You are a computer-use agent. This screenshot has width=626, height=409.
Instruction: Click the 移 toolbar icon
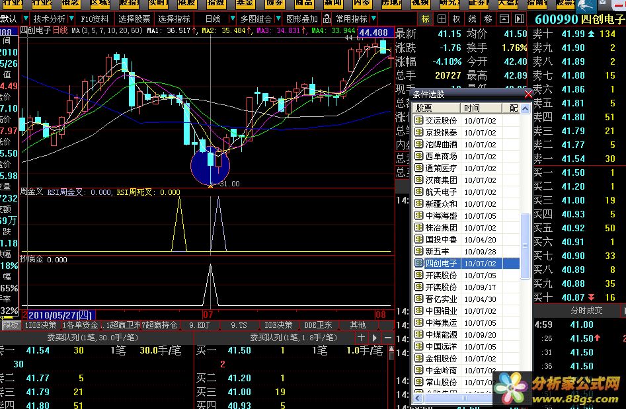pyautogui.click(x=488, y=19)
